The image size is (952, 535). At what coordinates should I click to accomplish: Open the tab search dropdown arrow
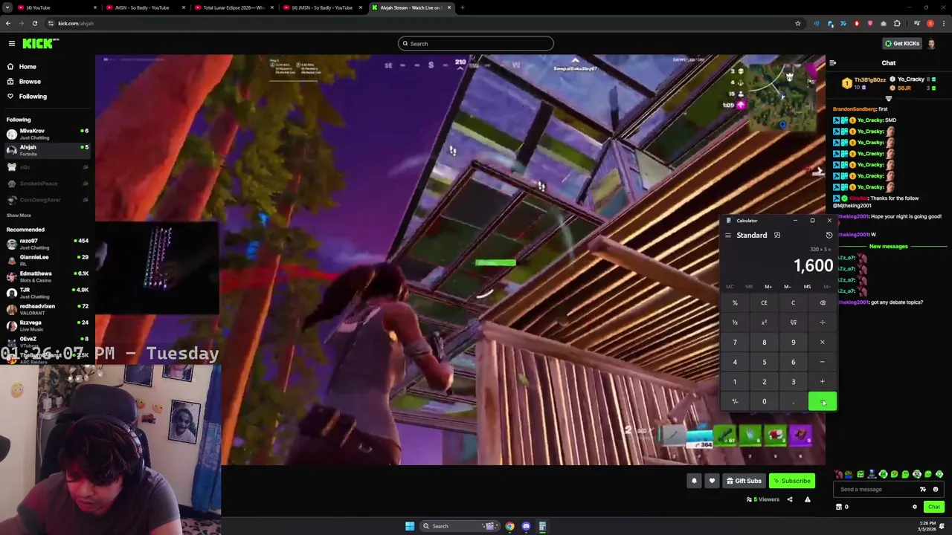tap(6, 7)
